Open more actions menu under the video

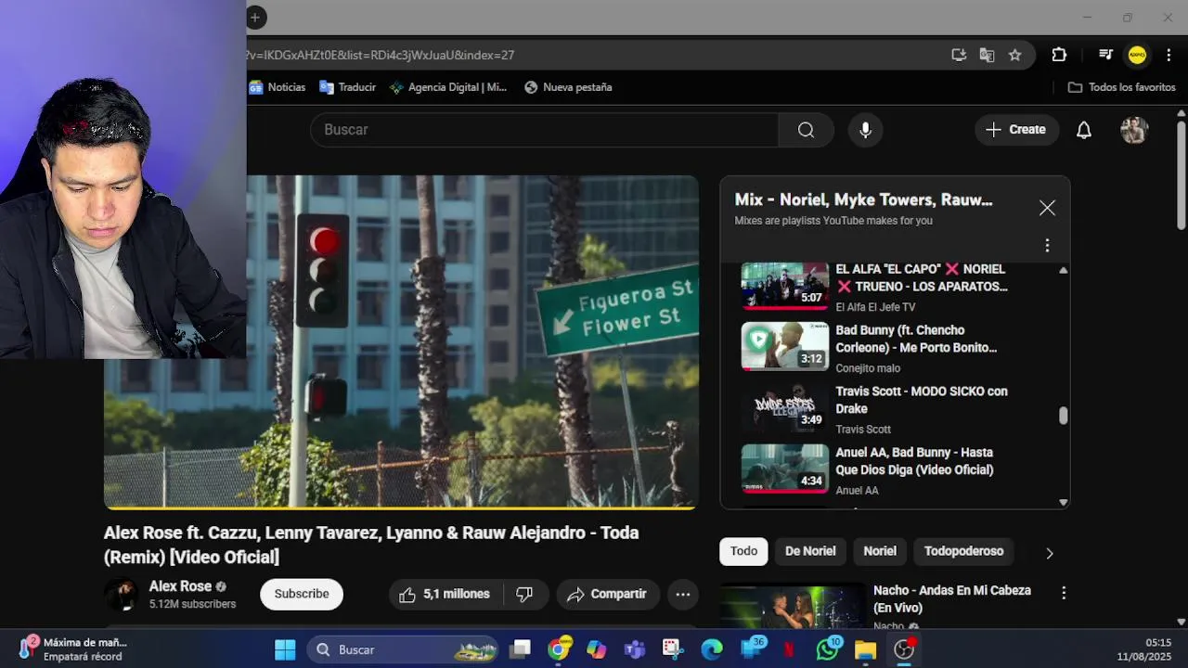click(x=682, y=595)
